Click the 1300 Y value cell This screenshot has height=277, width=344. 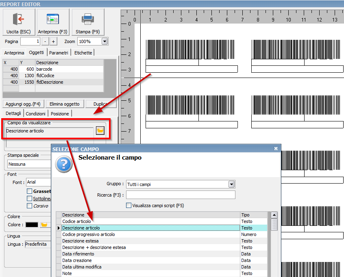[x=27, y=76]
